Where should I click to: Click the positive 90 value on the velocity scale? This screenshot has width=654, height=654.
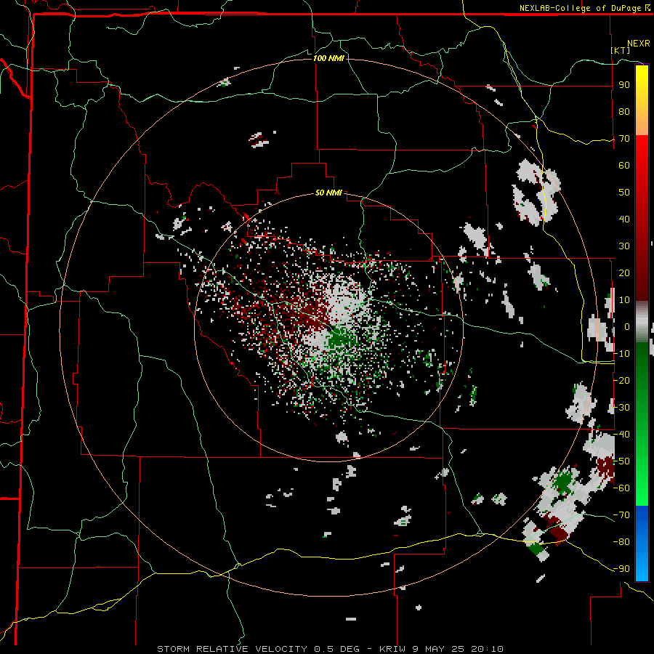click(x=624, y=85)
